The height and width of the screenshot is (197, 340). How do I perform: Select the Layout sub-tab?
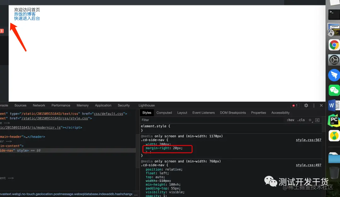pos(182,113)
